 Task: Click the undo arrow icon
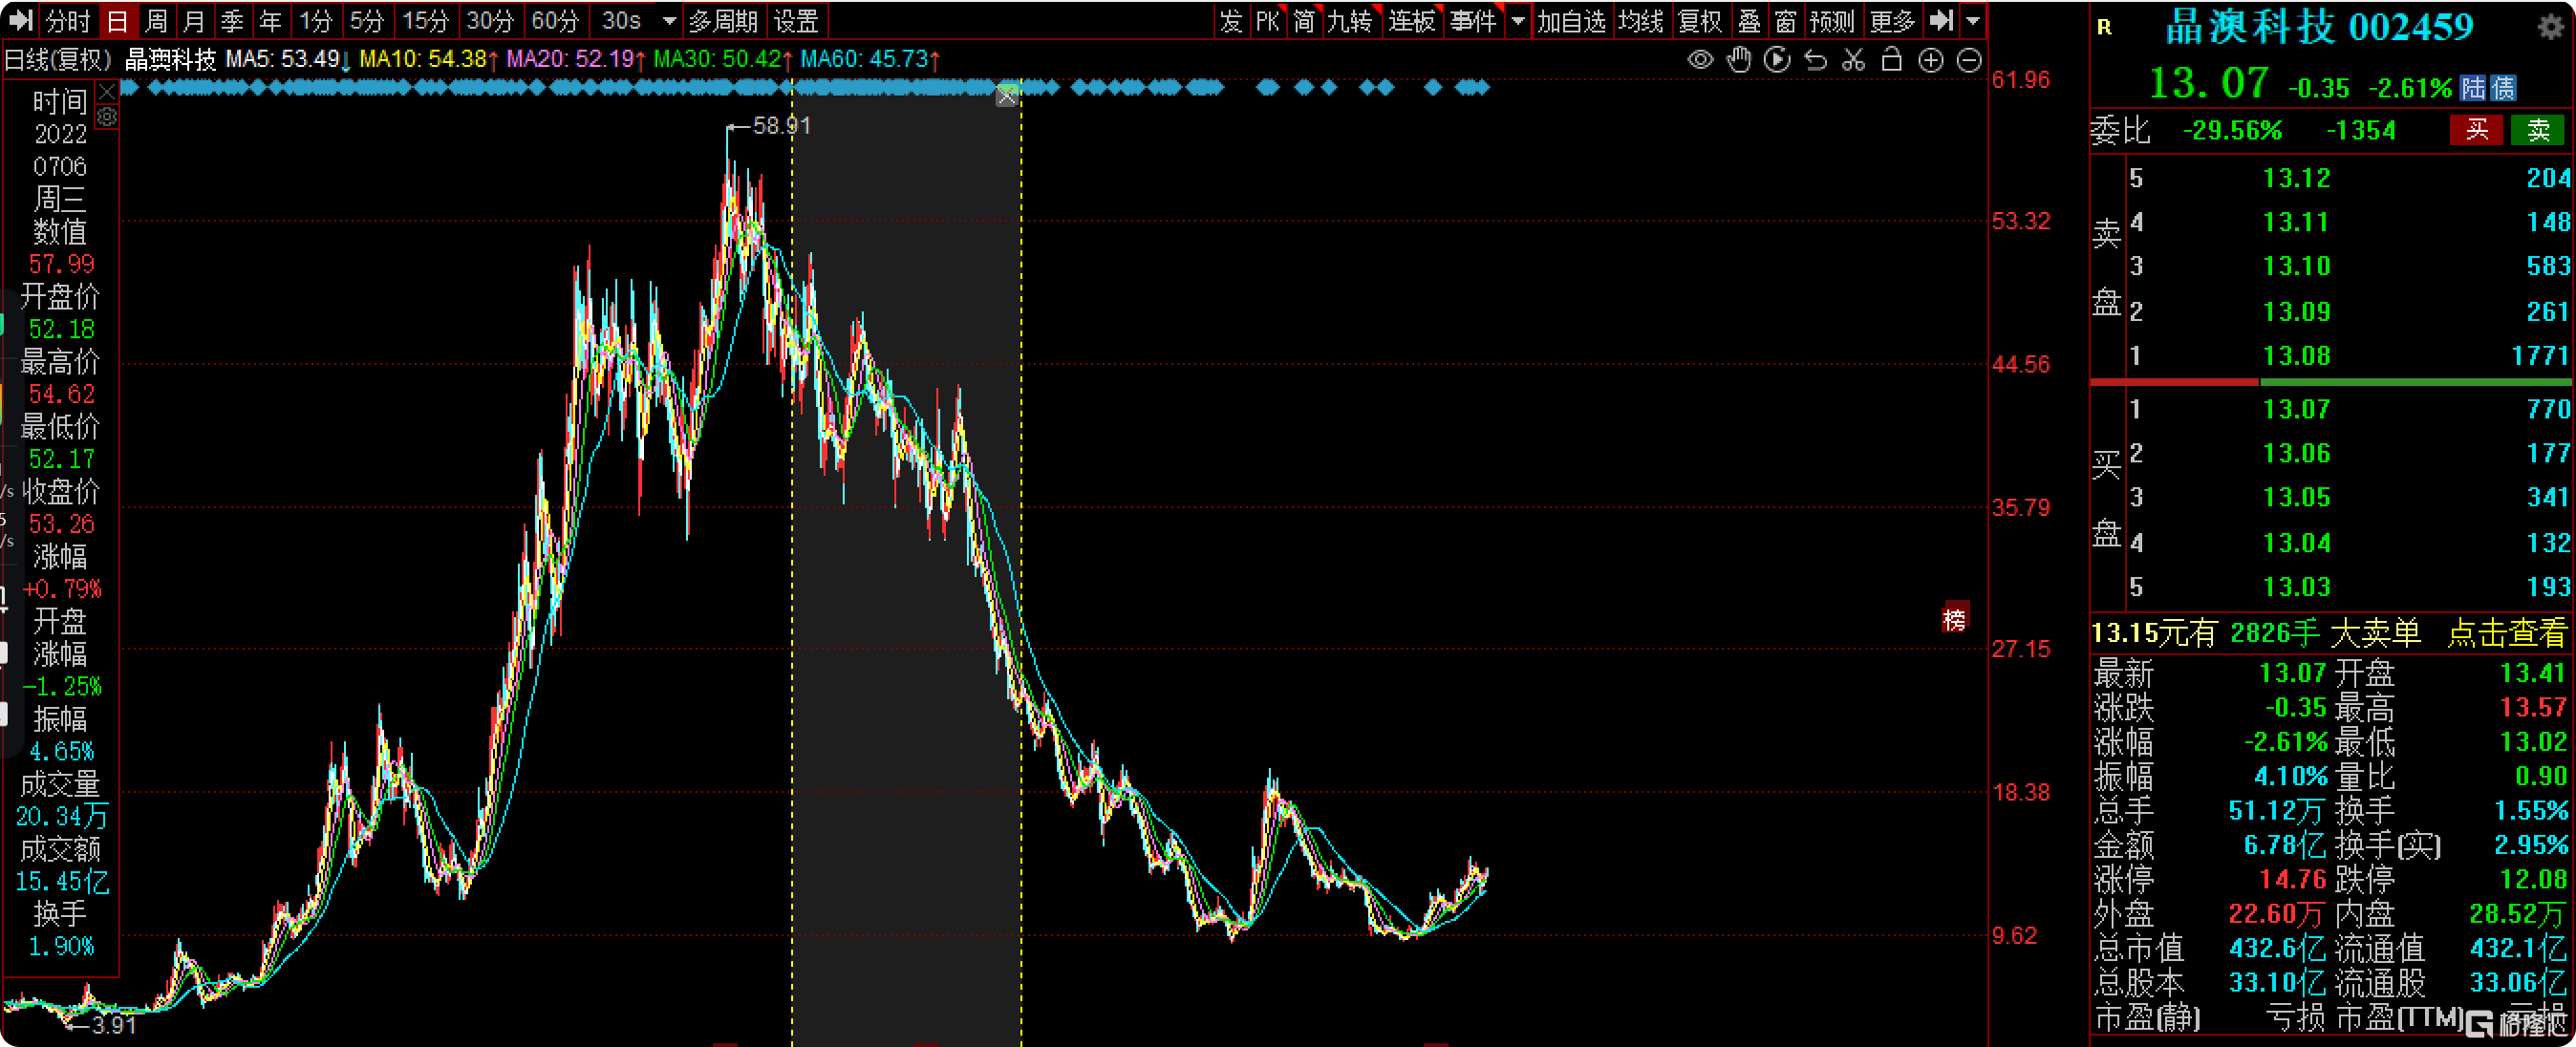click(1815, 60)
